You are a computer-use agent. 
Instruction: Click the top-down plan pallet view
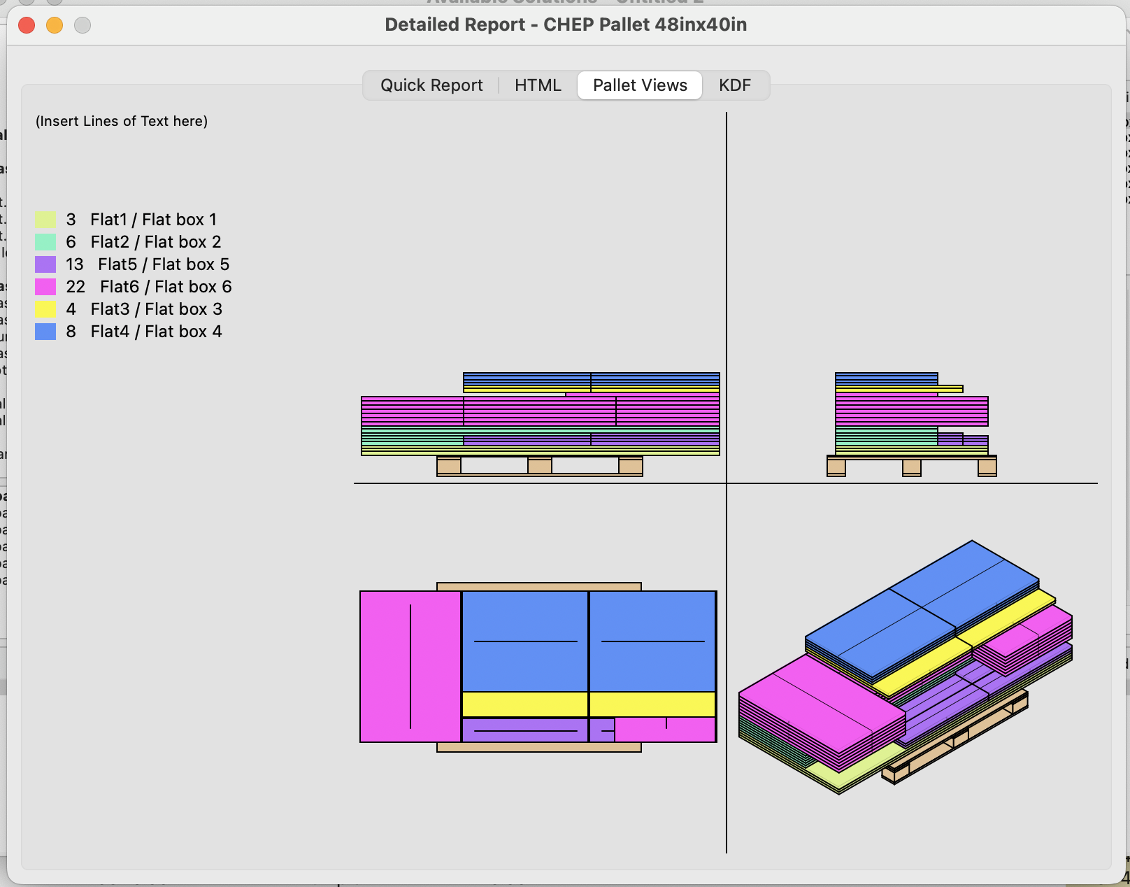[x=538, y=667]
